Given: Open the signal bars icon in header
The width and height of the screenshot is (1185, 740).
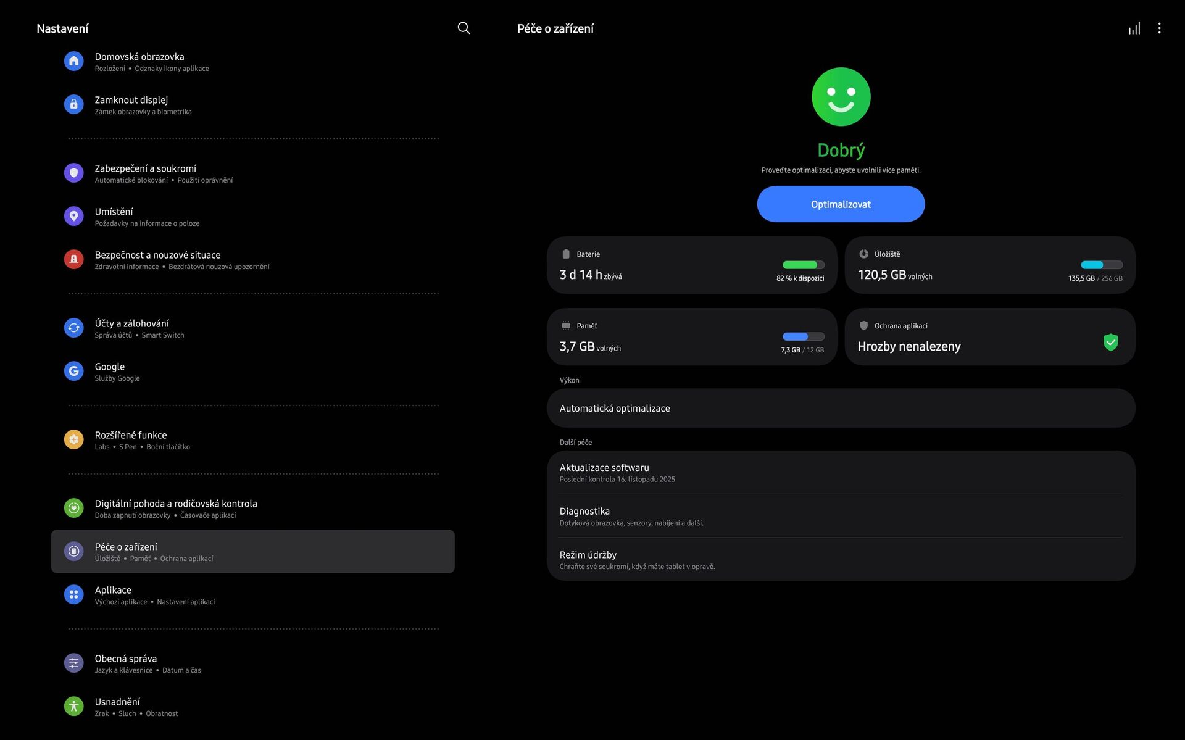Looking at the screenshot, I should click(x=1134, y=28).
